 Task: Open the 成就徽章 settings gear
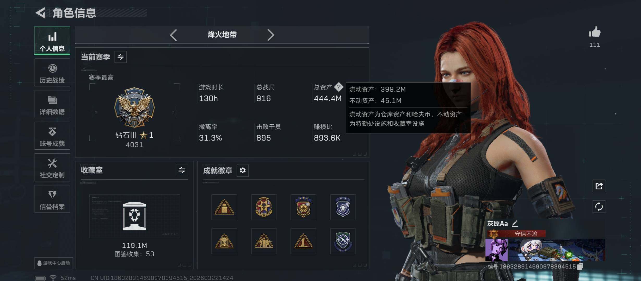point(243,170)
